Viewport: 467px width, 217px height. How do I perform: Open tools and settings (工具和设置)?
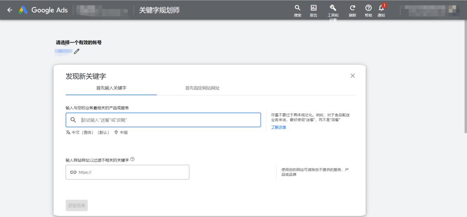pos(333,12)
